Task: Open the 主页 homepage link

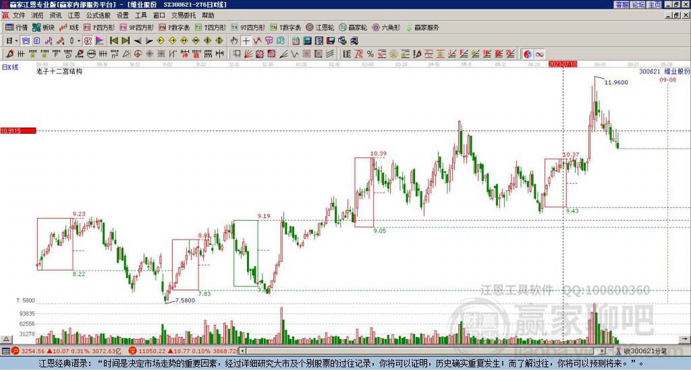Action: (x=655, y=4)
